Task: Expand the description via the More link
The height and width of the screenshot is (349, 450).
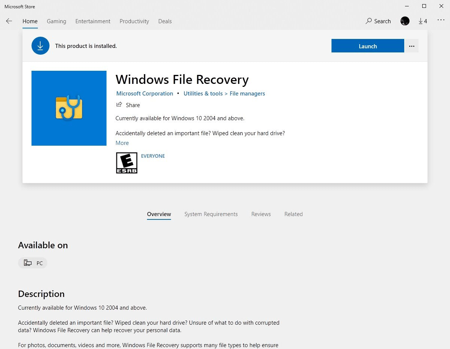Action: pyautogui.click(x=122, y=143)
